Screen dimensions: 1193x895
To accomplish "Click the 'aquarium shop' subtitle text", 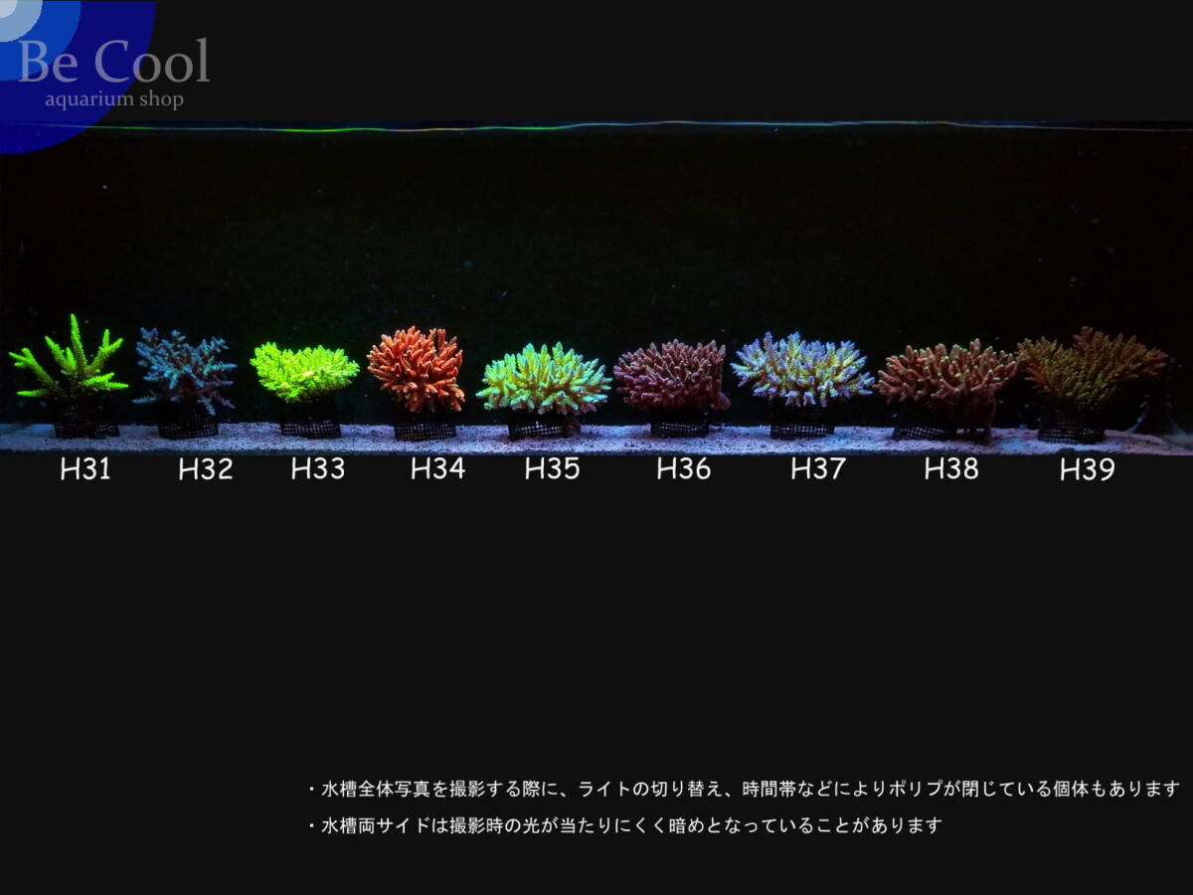I will [114, 98].
